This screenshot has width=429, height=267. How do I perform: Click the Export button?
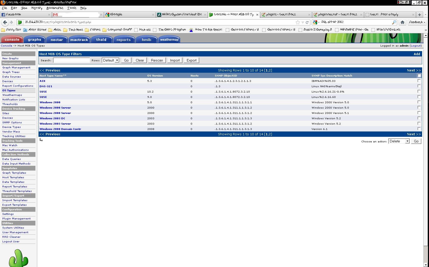click(192, 60)
